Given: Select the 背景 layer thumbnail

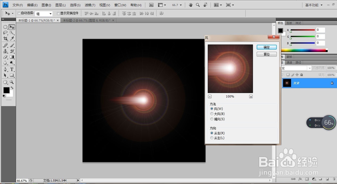Looking at the screenshot, I should 287,83.
